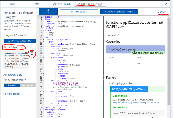Image resolution: width=173 pixels, height=118 pixels.
Task: Collapse paths fold arrow on line 10
Action: (x=43, y=37)
